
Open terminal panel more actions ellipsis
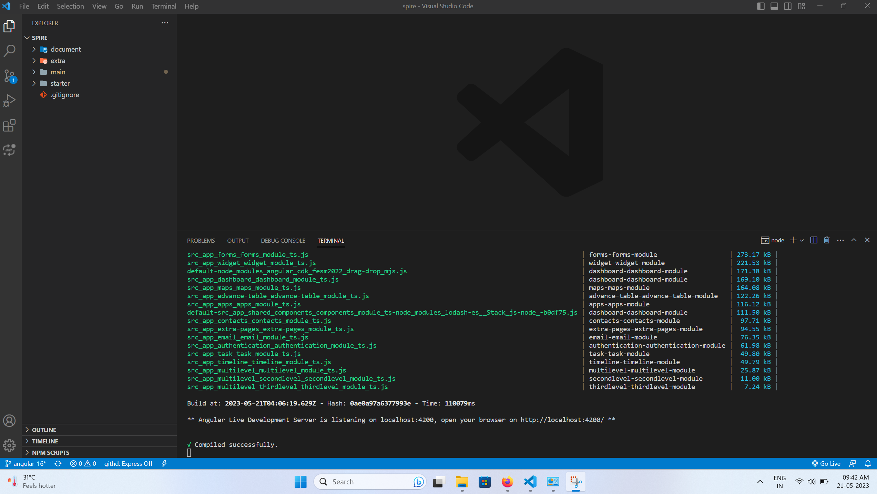pyautogui.click(x=840, y=240)
